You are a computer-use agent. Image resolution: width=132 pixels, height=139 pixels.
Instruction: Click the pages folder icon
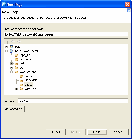[x=21, y=85]
